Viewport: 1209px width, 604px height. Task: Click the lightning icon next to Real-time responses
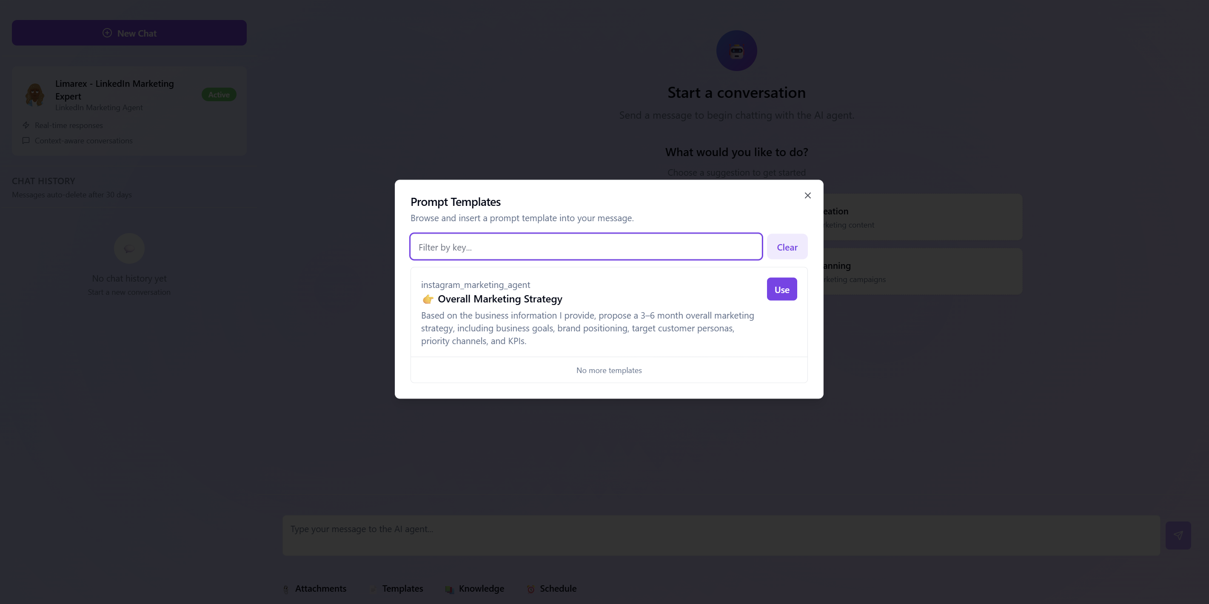pos(26,125)
